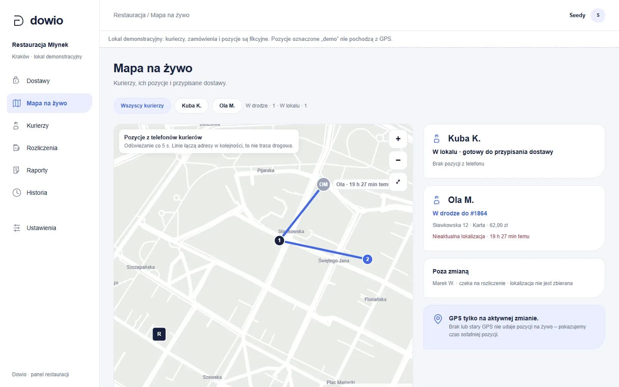Click the Restauracja breadcrumb
Image resolution: width=619 pixels, height=387 pixels.
pos(129,15)
